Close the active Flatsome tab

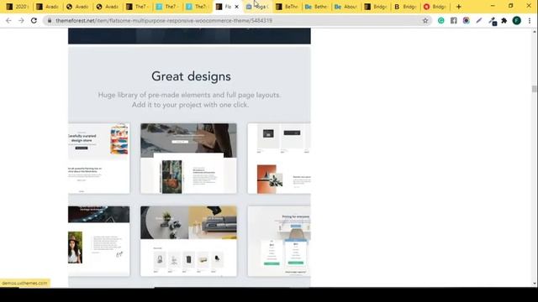click(236, 7)
